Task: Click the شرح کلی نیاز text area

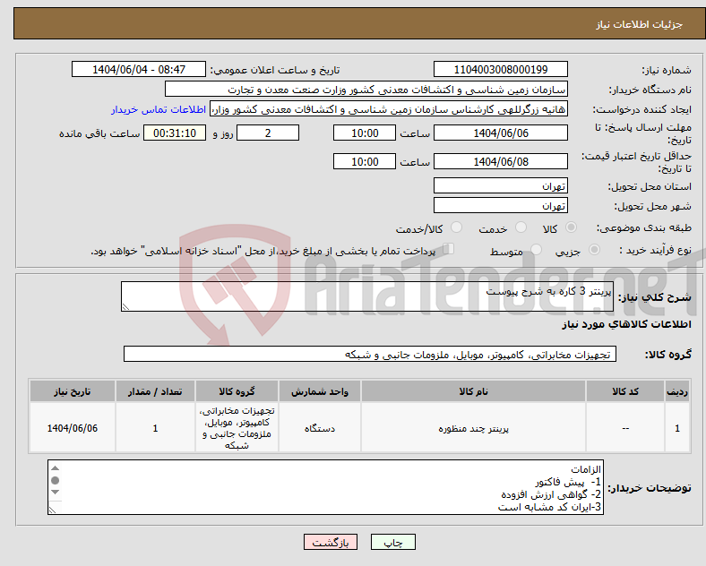Action: tap(367, 296)
